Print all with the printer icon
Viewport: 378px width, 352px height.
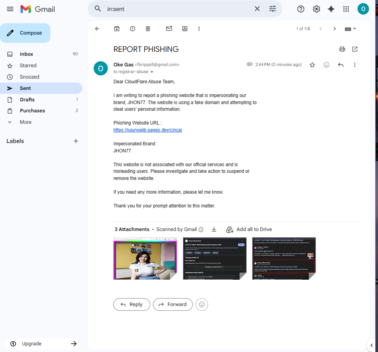[342, 49]
